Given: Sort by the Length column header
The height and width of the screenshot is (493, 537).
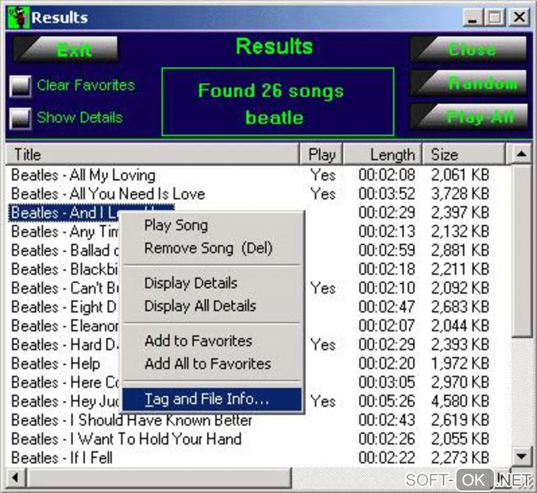Looking at the screenshot, I should point(382,154).
